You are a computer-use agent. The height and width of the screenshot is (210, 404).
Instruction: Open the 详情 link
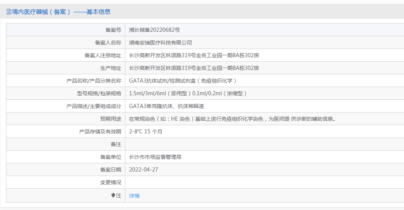pyautogui.click(x=134, y=196)
